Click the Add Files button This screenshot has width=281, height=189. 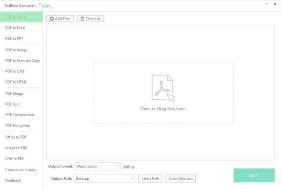(x=60, y=19)
